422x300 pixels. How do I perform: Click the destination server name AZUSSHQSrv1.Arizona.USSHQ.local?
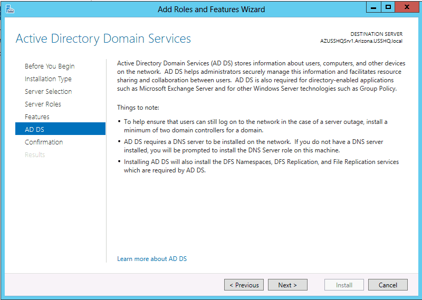click(x=361, y=41)
